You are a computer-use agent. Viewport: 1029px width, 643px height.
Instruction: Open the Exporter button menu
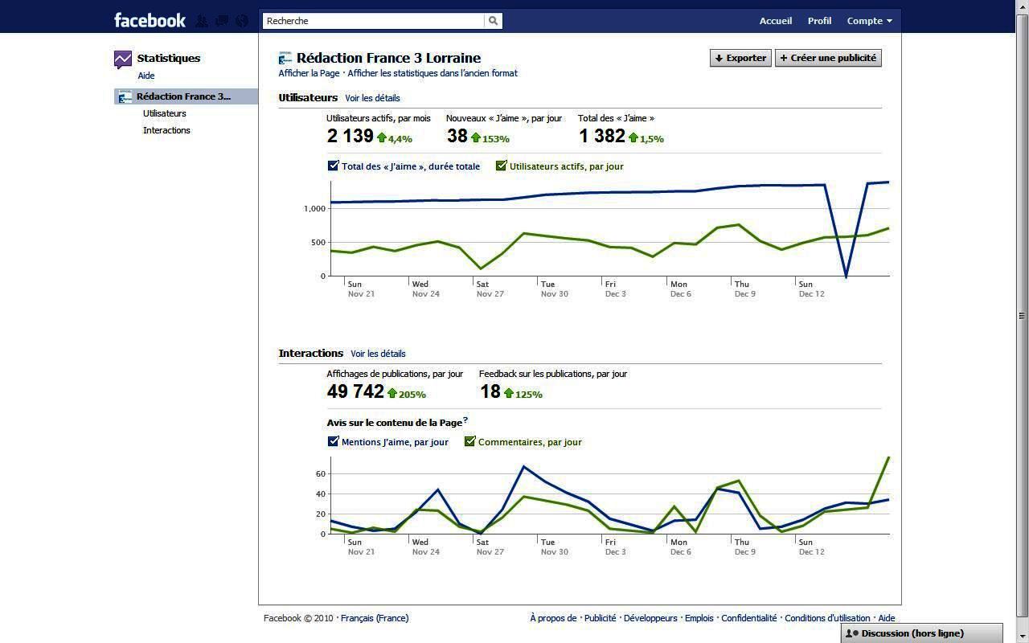click(x=740, y=58)
